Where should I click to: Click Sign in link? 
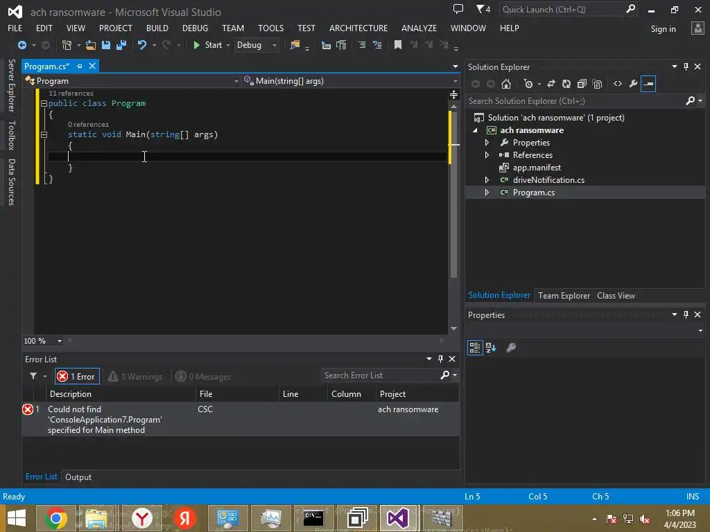click(663, 29)
